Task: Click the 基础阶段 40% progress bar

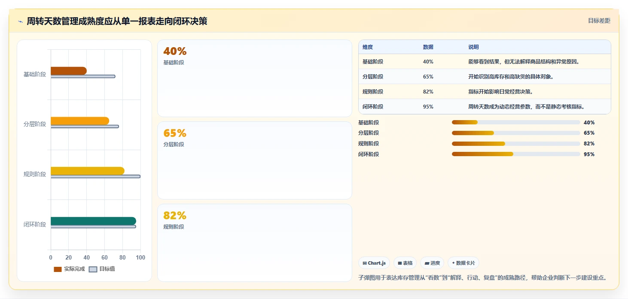Action: coord(516,122)
